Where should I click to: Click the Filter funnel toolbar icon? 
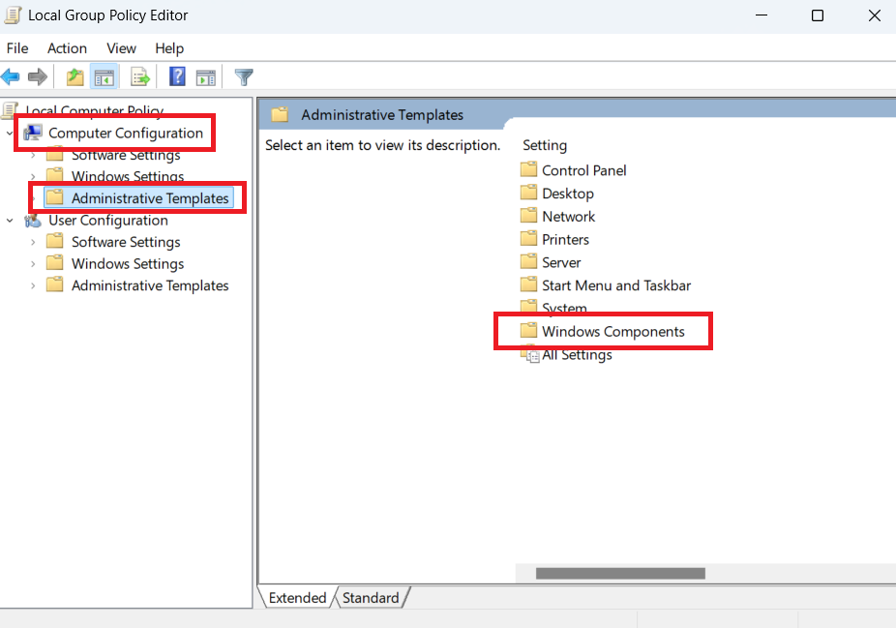pyautogui.click(x=244, y=76)
